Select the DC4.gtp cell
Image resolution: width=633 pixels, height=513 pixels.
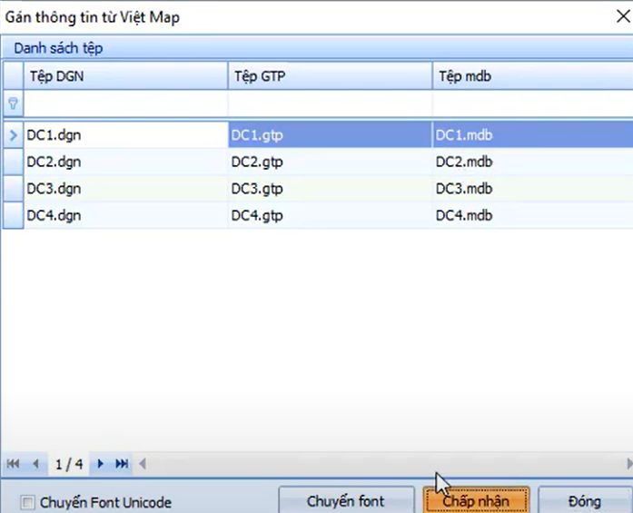(330, 215)
